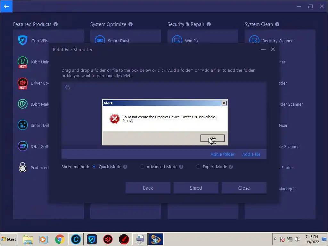Close the IObit File Shredder dialog
This screenshot has height=246, width=328.
coord(273,49)
